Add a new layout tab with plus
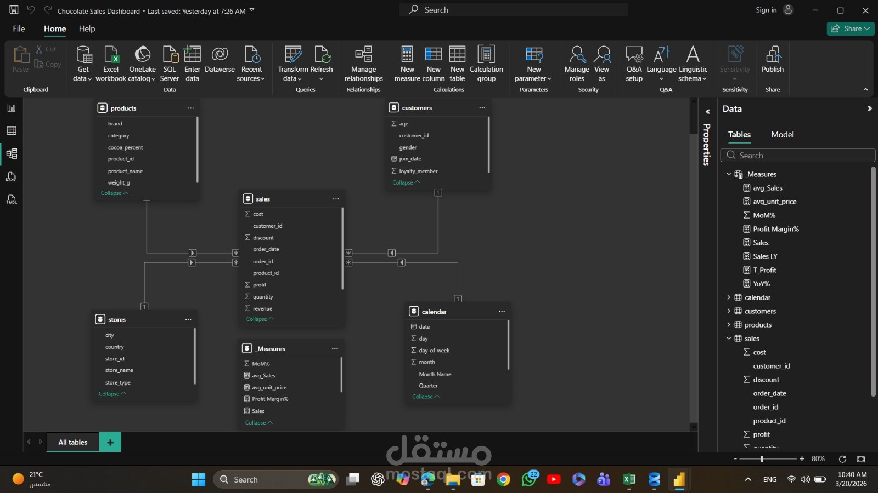Screen dimensions: 878x493 pos(110,442)
